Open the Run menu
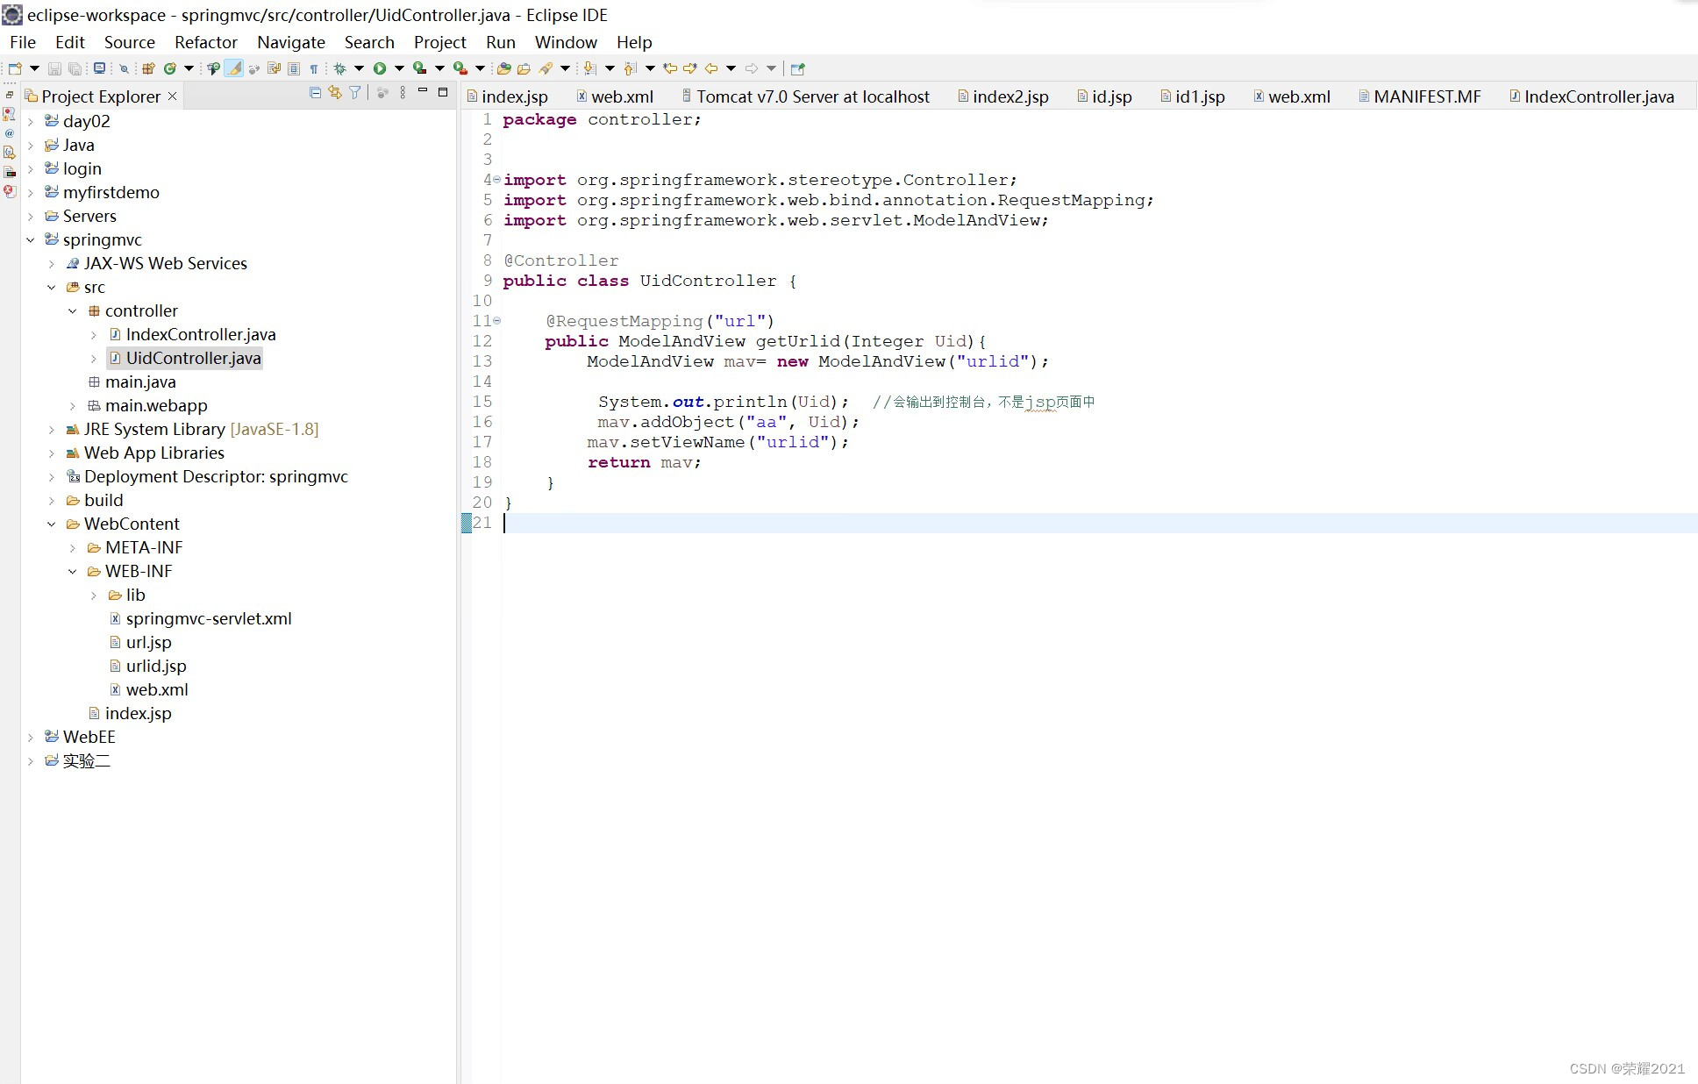This screenshot has height=1084, width=1698. click(x=500, y=41)
